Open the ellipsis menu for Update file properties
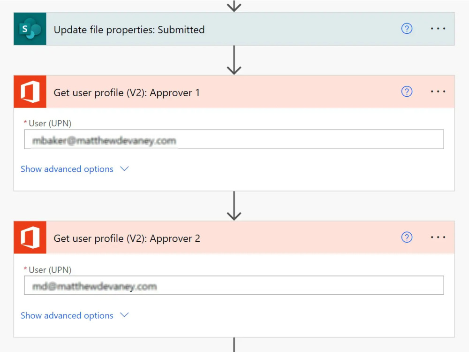This screenshot has width=469, height=352. coord(438,29)
